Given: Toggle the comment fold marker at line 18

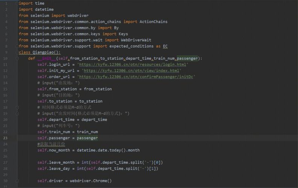Looking at the screenshot, I should pos(17,108).
